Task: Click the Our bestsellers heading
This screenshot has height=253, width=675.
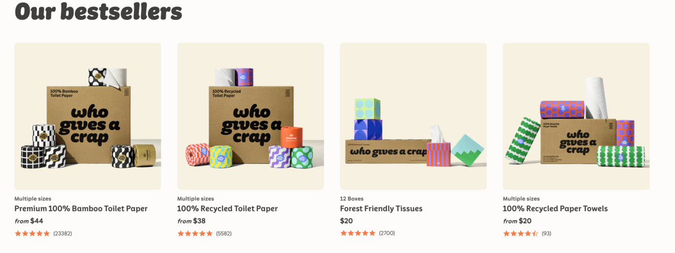Action: 98,11
